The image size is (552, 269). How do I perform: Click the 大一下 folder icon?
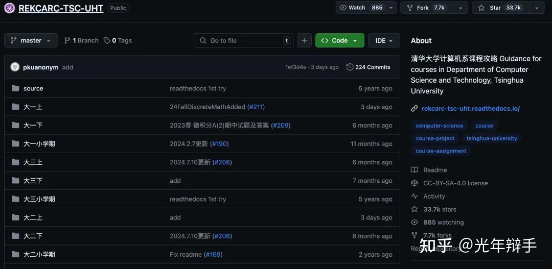coord(15,125)
